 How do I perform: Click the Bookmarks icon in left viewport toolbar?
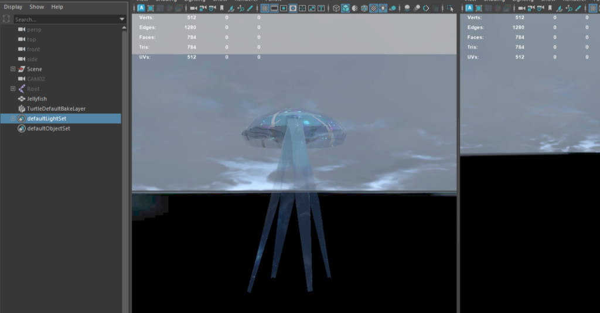222,8
